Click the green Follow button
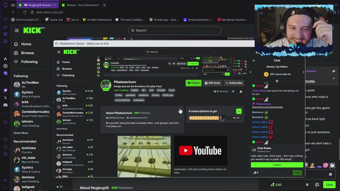 click(193, 83)
